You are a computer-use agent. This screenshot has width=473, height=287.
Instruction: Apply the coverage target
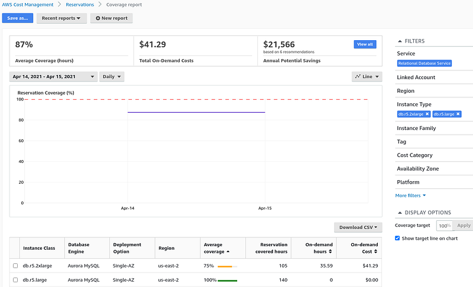pos(464,225)
